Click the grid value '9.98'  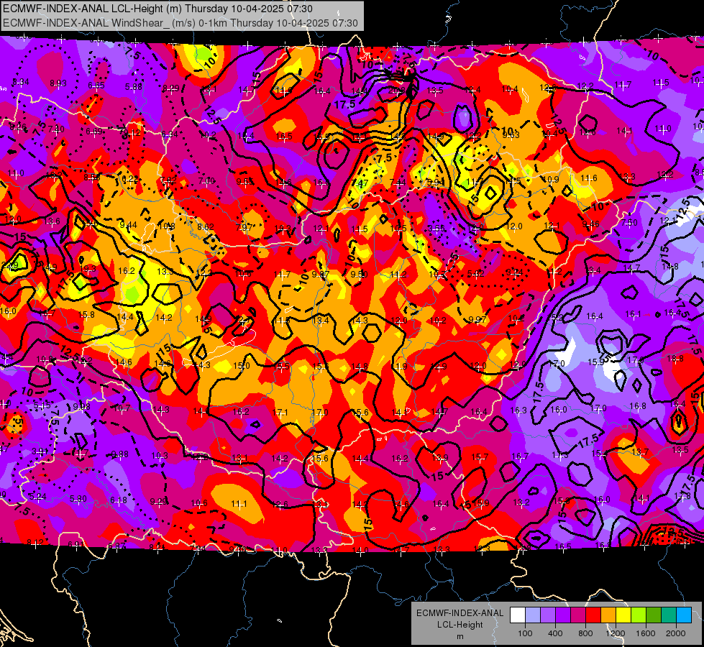pyautogui.click(x=82, y=407)
